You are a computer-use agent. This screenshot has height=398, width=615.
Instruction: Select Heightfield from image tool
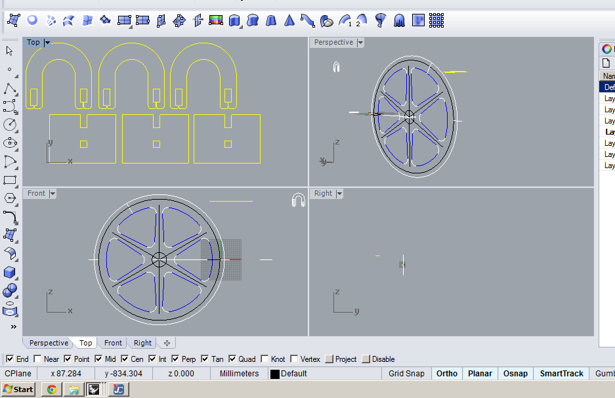coord(418,20)
